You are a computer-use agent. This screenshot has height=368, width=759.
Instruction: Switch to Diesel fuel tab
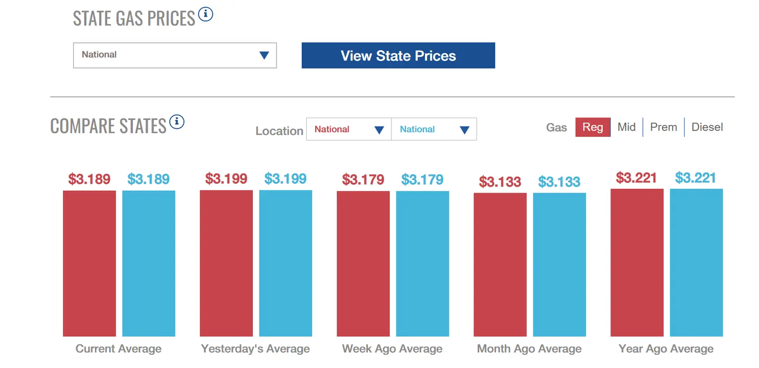pyautogui.click(x=707, y=127)
